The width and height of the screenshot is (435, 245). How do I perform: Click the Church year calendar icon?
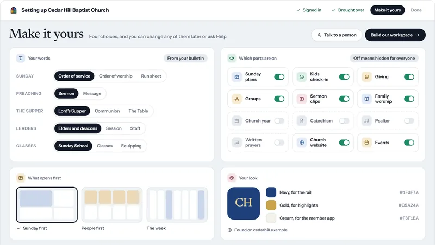point(237,121)
